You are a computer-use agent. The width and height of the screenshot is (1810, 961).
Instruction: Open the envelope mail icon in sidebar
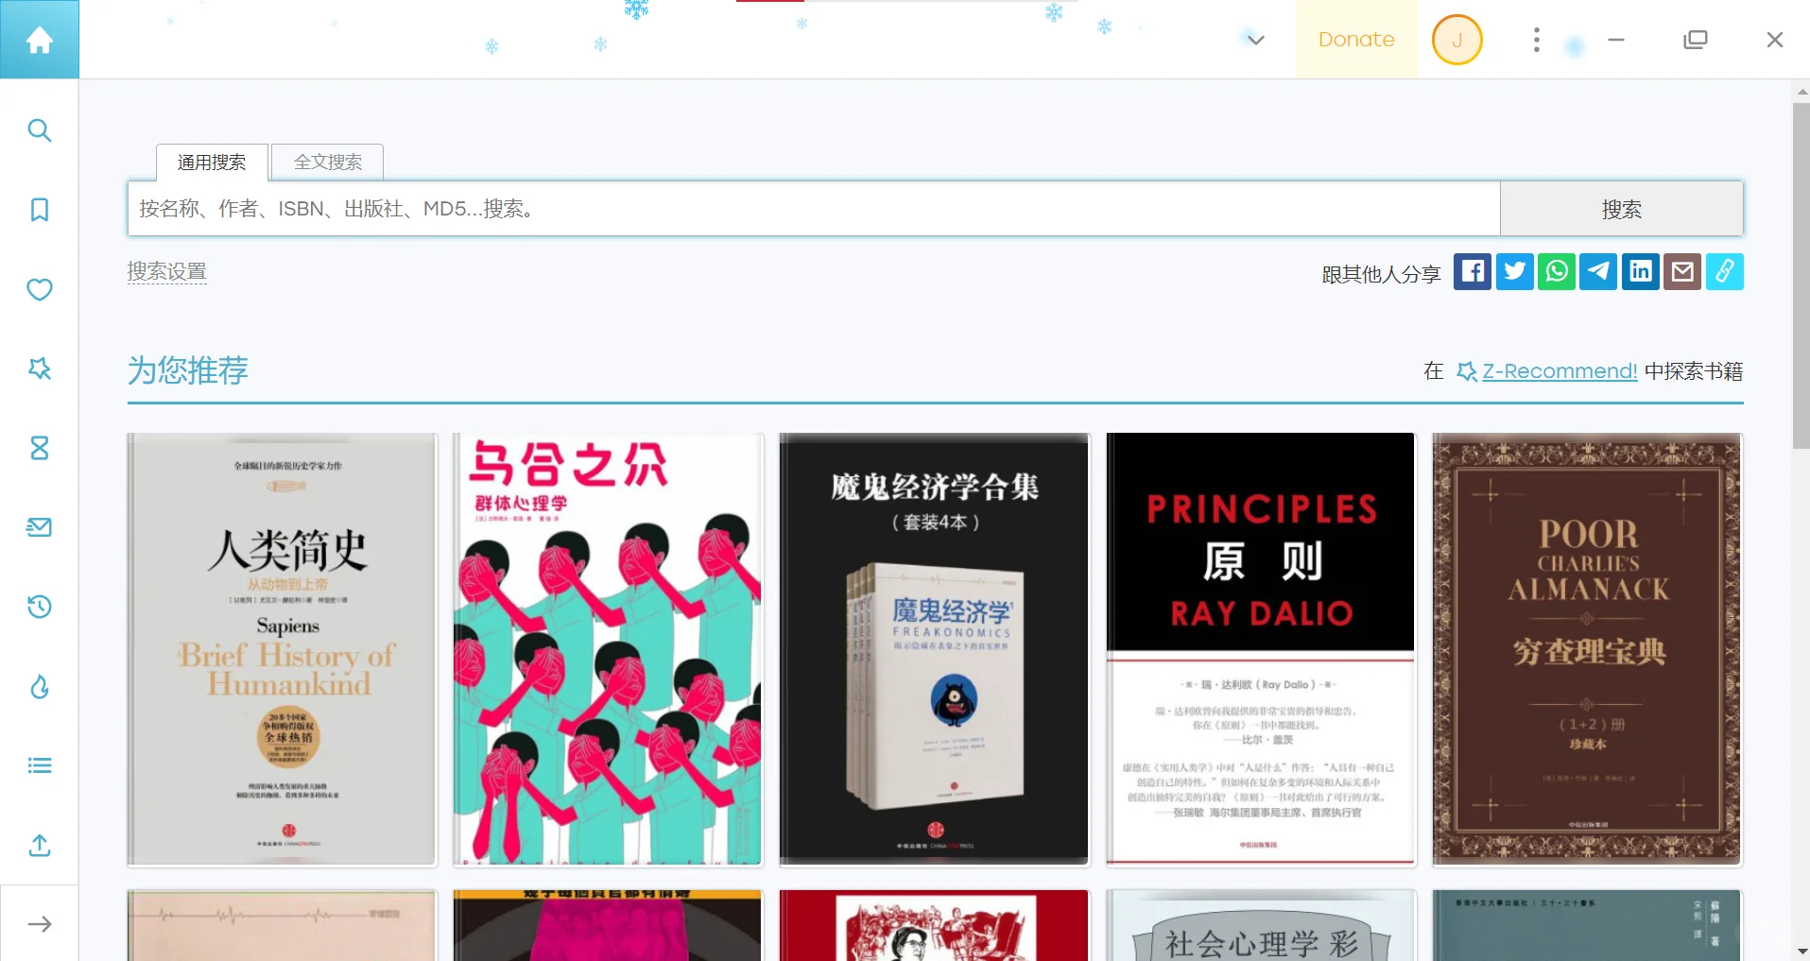point(39,527)
